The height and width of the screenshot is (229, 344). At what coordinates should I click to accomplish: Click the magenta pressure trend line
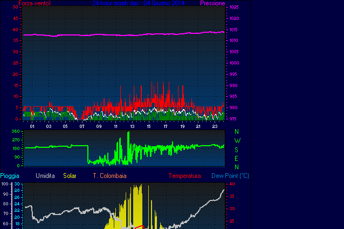coord(123,35)
